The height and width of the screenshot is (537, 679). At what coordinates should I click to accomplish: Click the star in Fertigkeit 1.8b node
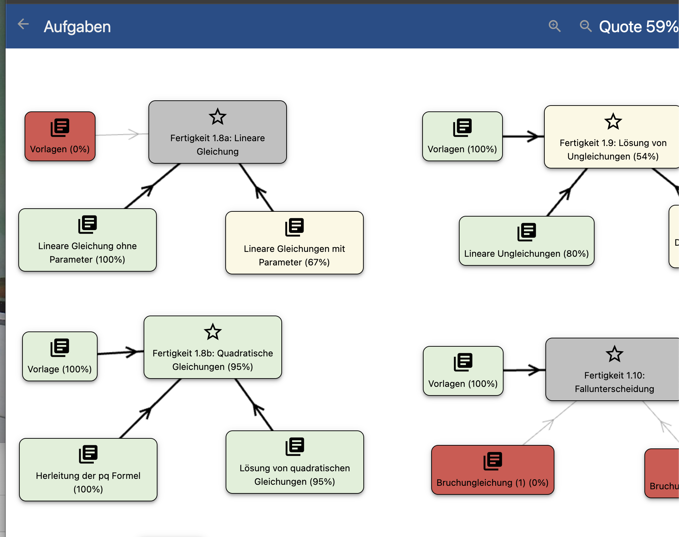(x=212, y=332)
